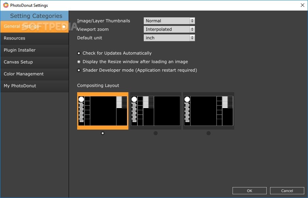Open the Resources category
The image size is (308, 198).
point(34,38)
